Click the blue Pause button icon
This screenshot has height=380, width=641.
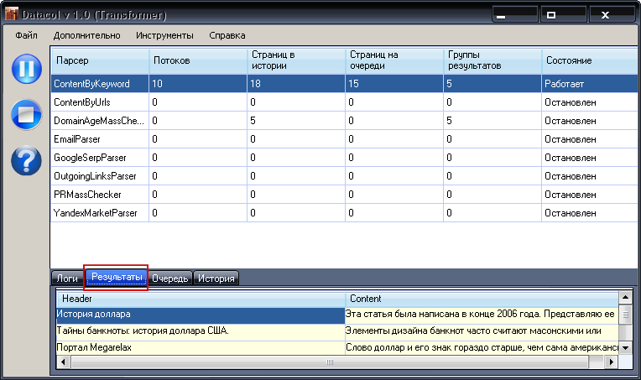point(26,69)
